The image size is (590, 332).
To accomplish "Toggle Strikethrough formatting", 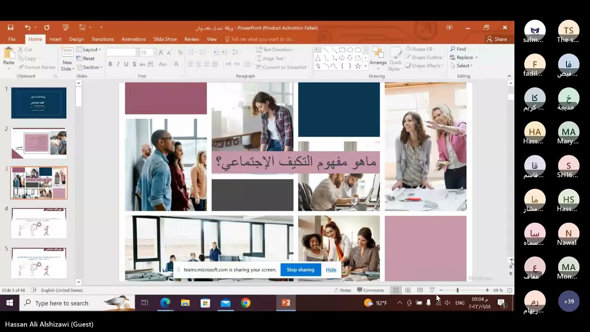I will point(142,64).
